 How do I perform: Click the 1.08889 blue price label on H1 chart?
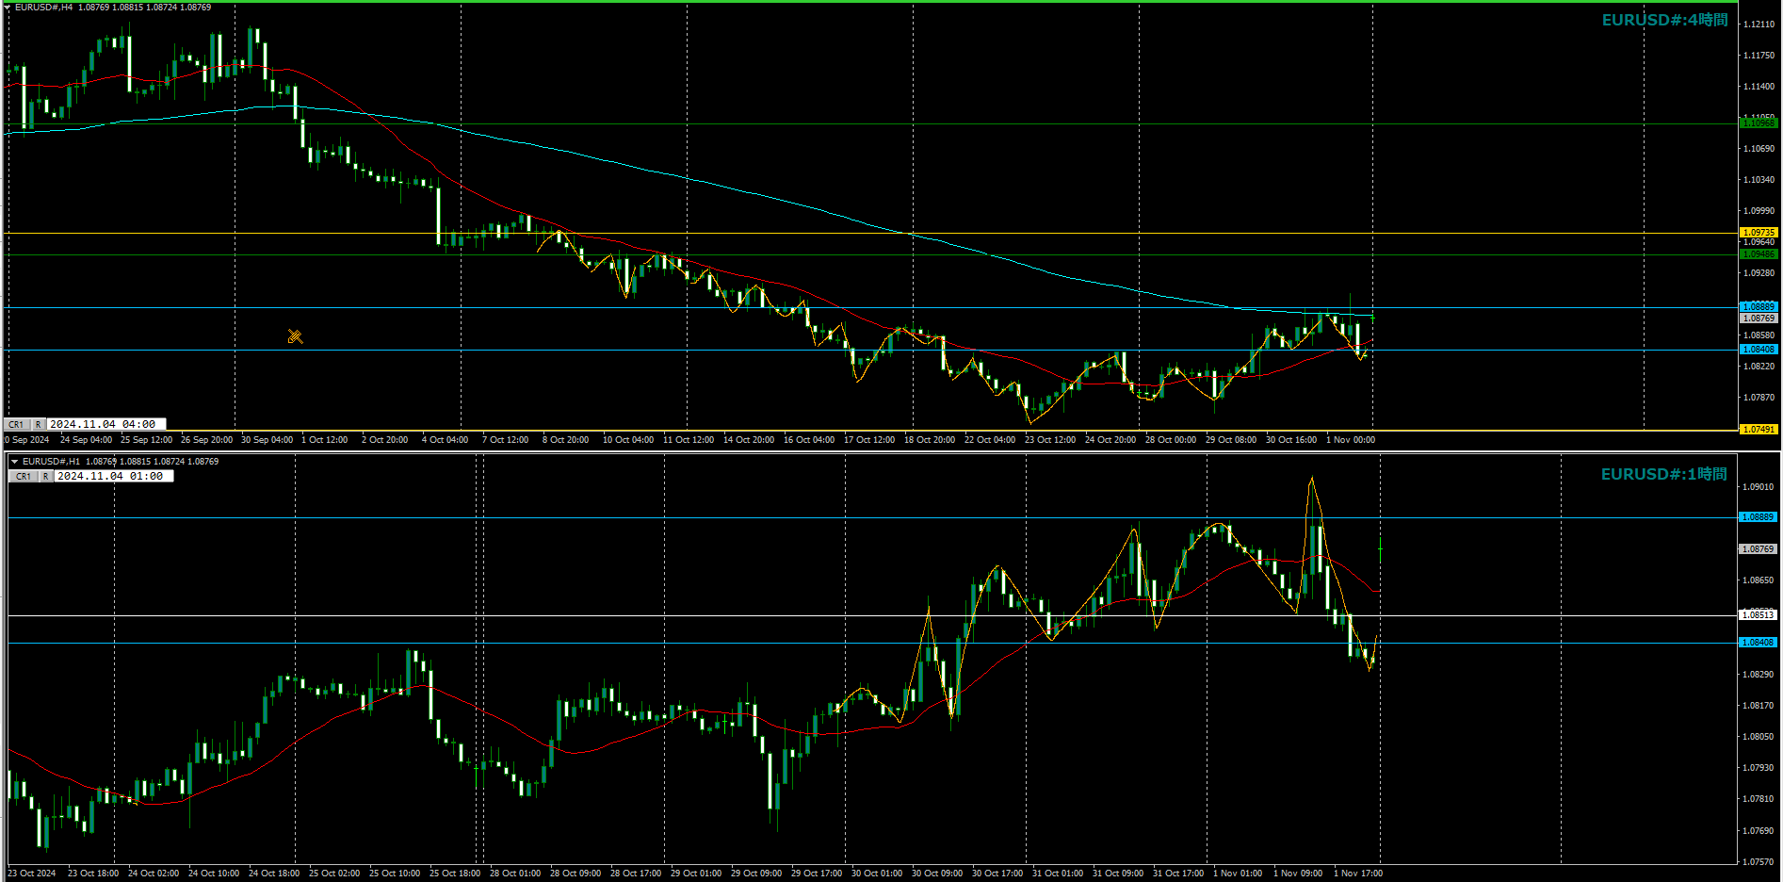pyautogui.click(x=1758, y=517)
